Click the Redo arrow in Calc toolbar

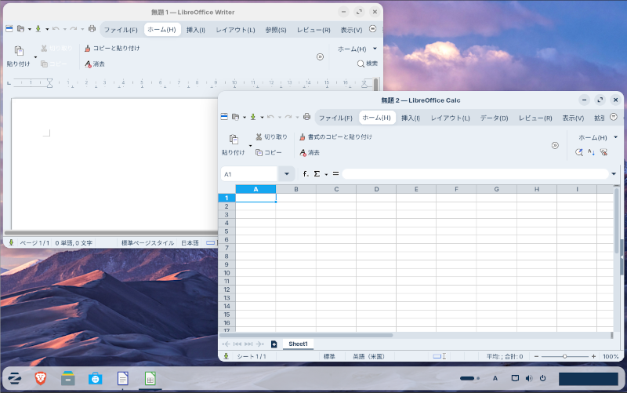pyautogui.click(x=288, y=117)
